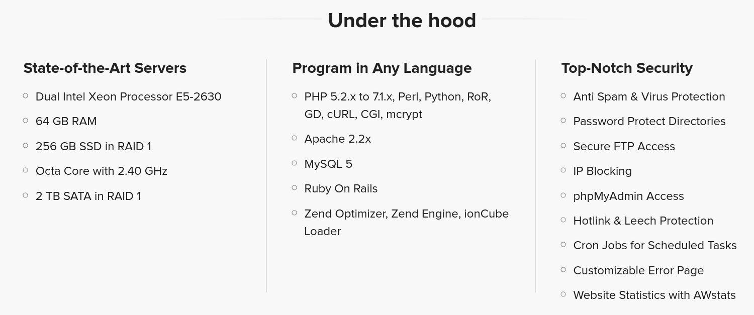Click the 'Program in Any Language' heading
Viewport: 754px width, 315px height.
tap(382, 68)
